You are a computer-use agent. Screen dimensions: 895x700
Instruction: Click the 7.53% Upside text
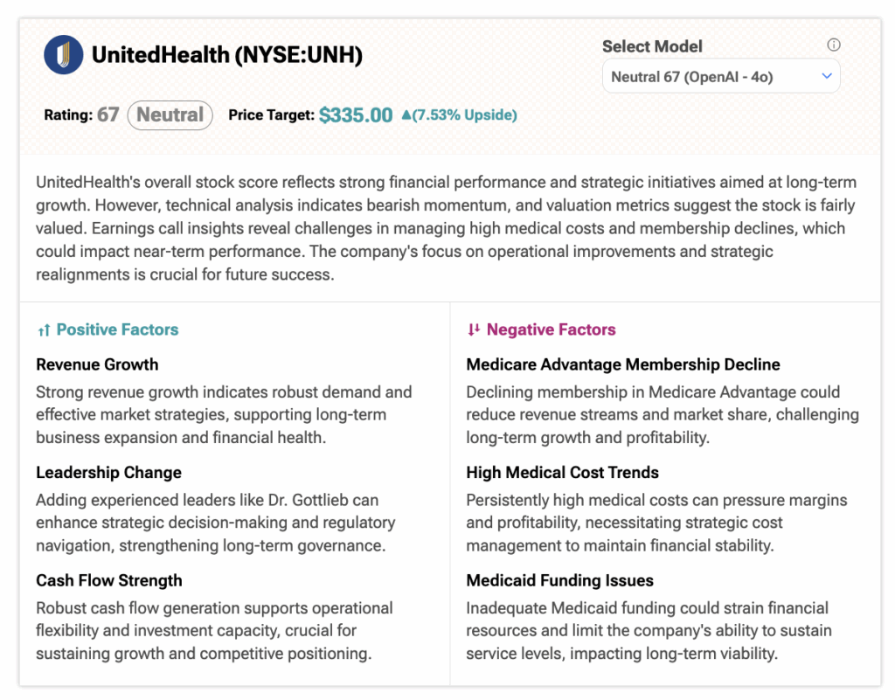pyautogui.click(x=465, y=114)
